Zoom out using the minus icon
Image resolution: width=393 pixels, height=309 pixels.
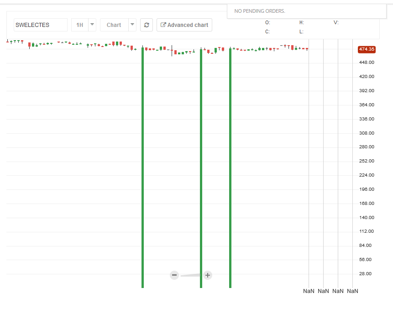(174, 275)
